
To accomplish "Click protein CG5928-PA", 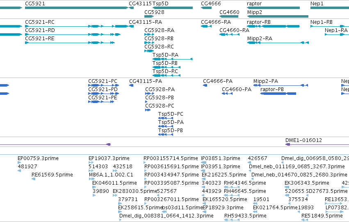I will (x=150, y=94).
